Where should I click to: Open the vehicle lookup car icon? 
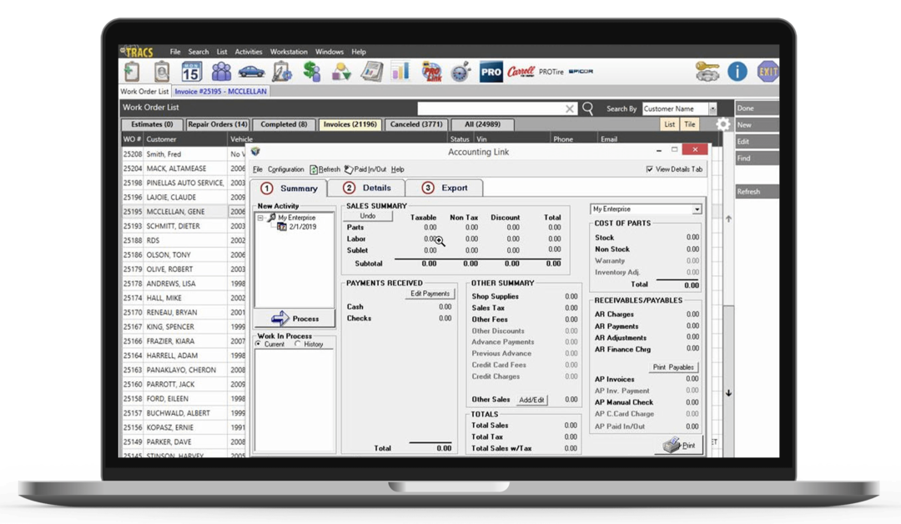click(x=252, y=72)
